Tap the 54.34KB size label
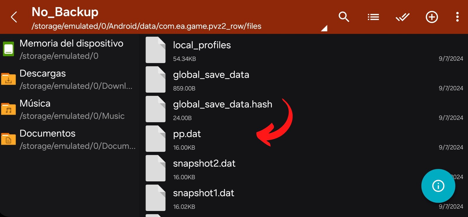The width and height of the screenshot is (468, 217). (184, 59)
